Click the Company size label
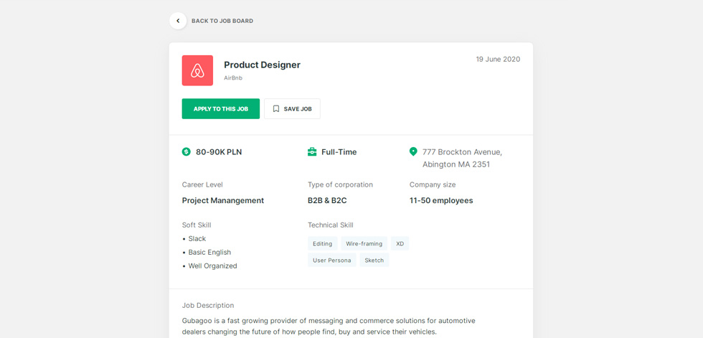 click(x=433, y=184)
